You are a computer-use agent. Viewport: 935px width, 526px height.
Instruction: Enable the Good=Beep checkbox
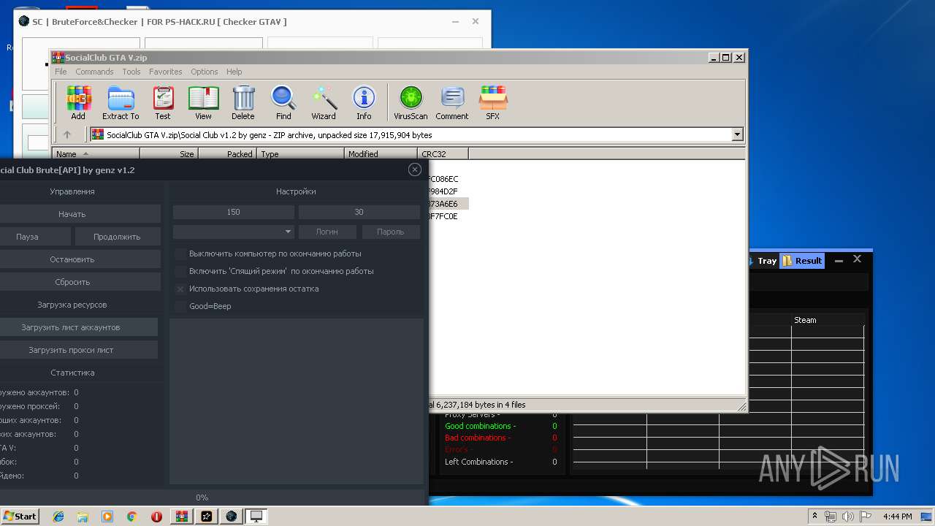click(x=180, y=306)
